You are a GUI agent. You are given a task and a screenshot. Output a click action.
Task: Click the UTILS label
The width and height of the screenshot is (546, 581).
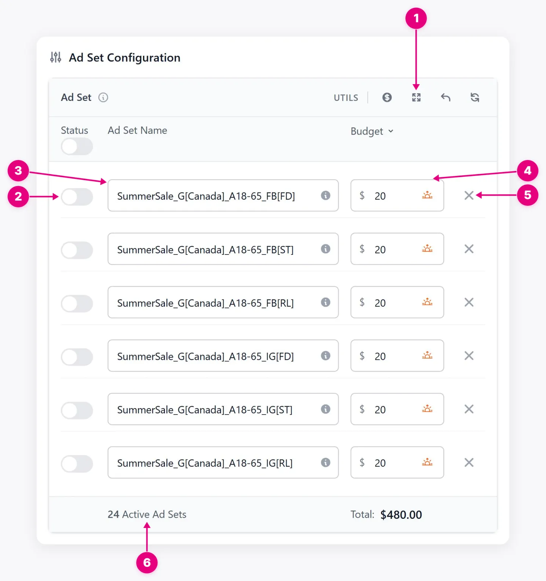tap(346, 98)
